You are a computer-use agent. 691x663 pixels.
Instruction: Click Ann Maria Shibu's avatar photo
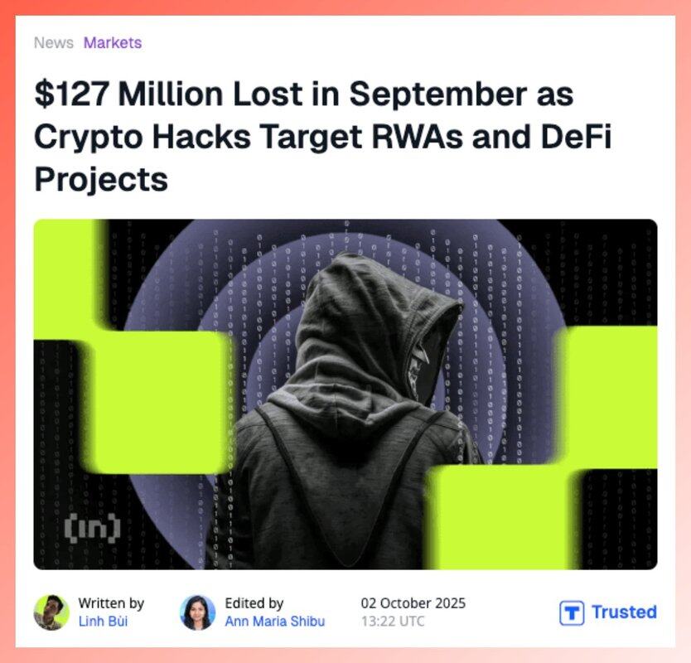198,612
